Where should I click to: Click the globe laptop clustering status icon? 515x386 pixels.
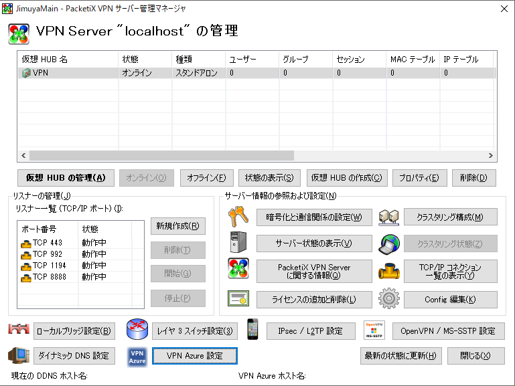point(388,244)
